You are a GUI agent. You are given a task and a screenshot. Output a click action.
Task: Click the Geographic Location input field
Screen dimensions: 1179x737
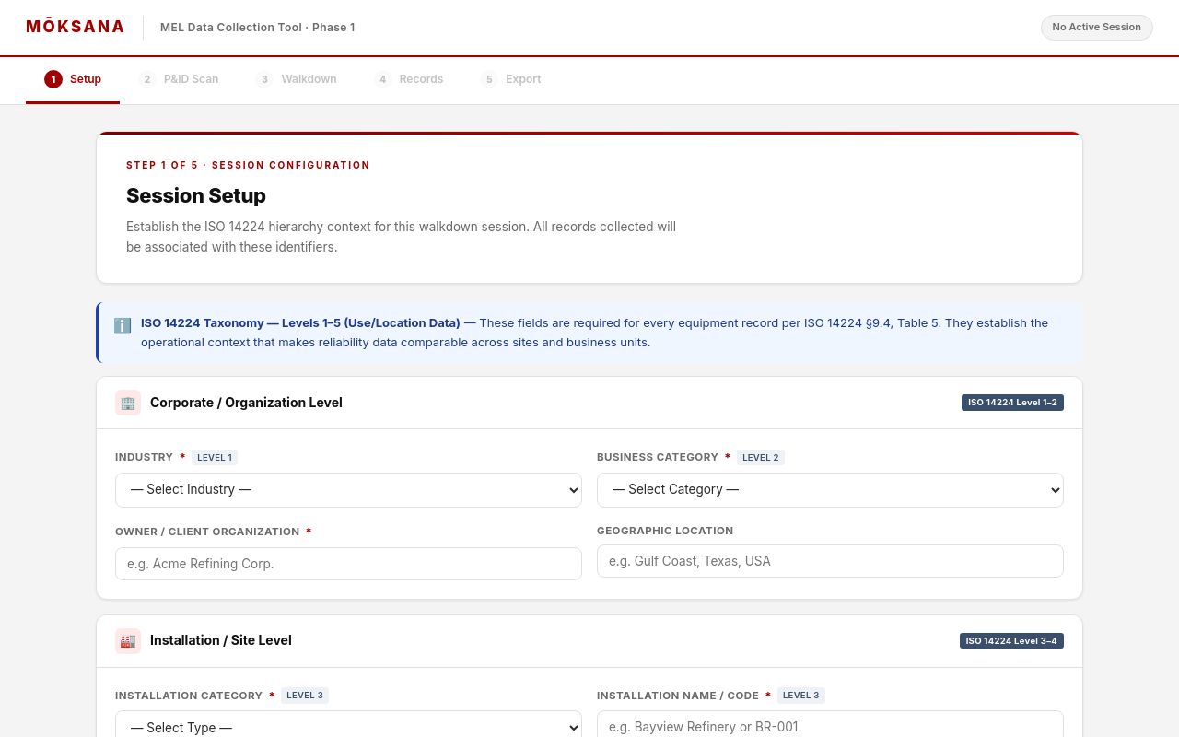tap(830, 561)
